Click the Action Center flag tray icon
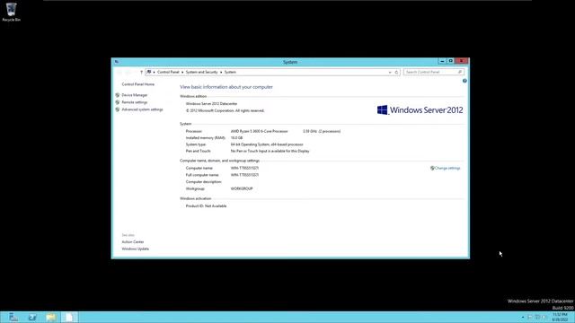This screenshot has width=575, height=323. (530, 317)
